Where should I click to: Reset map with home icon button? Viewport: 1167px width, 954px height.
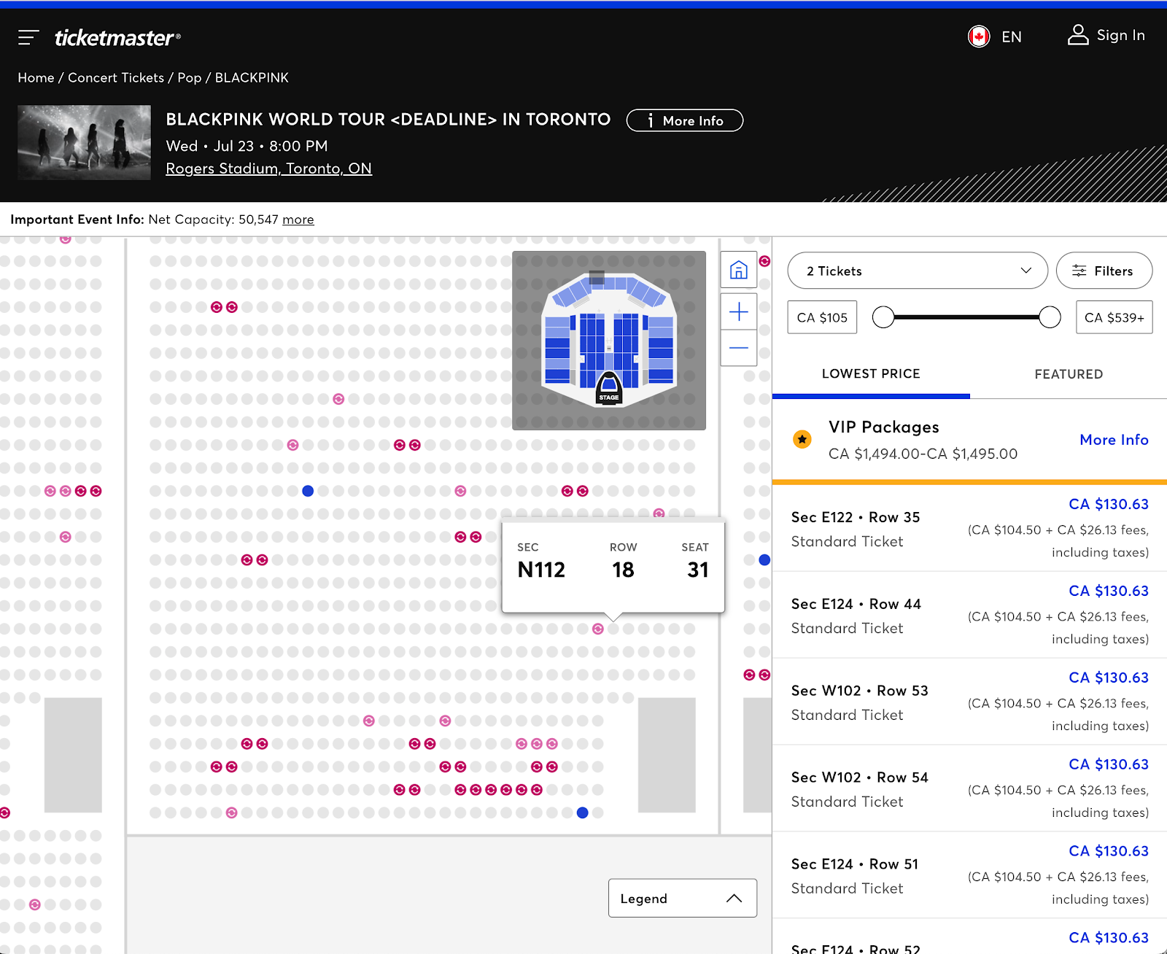[739, 270]
